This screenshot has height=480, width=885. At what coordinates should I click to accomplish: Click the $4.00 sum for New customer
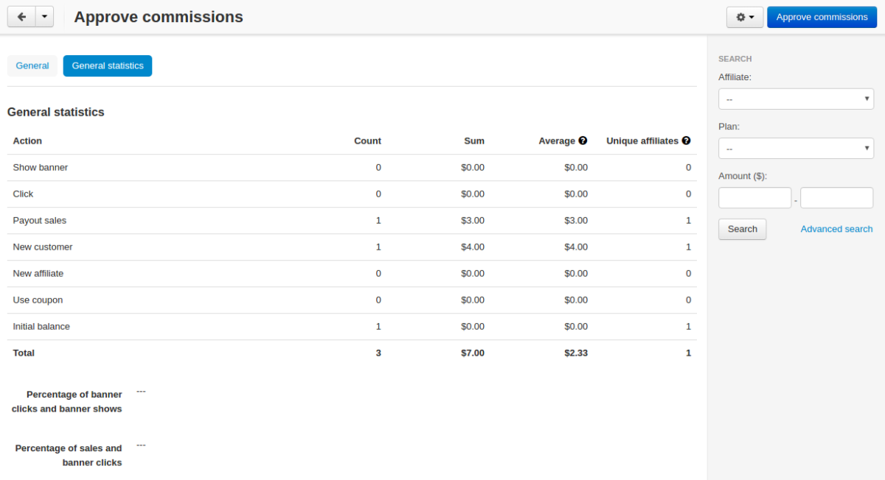coord(473,247)
